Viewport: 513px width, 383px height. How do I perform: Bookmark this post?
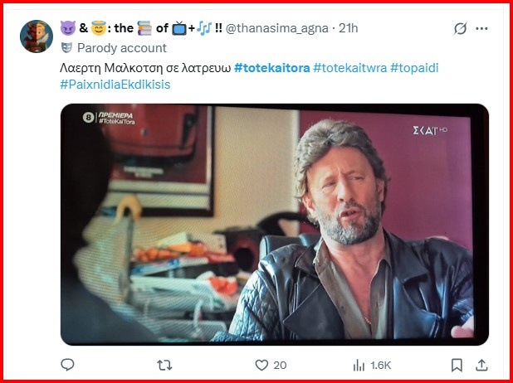coord(457,365)
